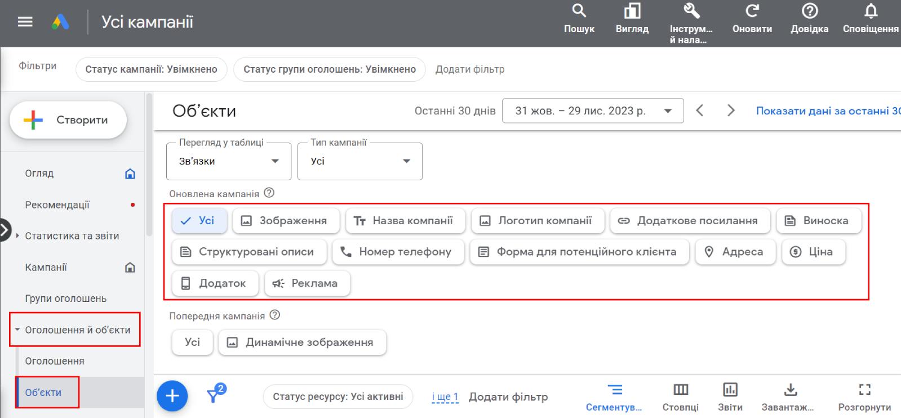Viewport: 901px width, 418px height.
Task: Click the Створити create button
Action: tap(68, 120)
